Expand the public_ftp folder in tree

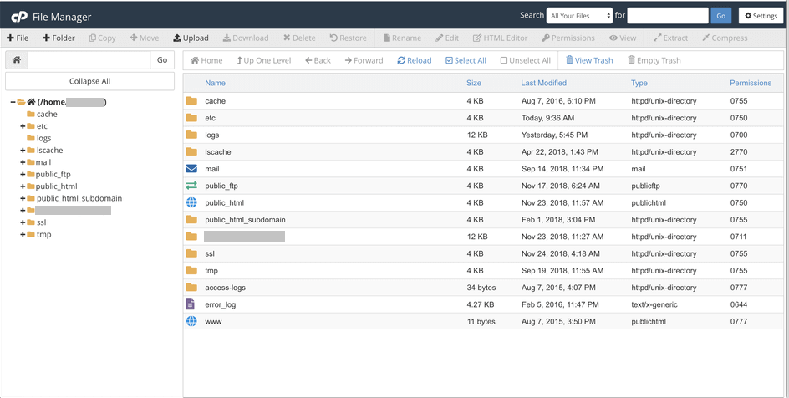point(23,174)
